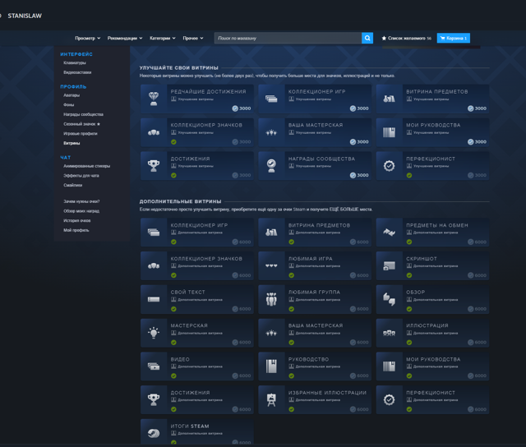Click the Перфекционист upgrade checkmark icon
The image size is (526, 447).
(389, 166)
